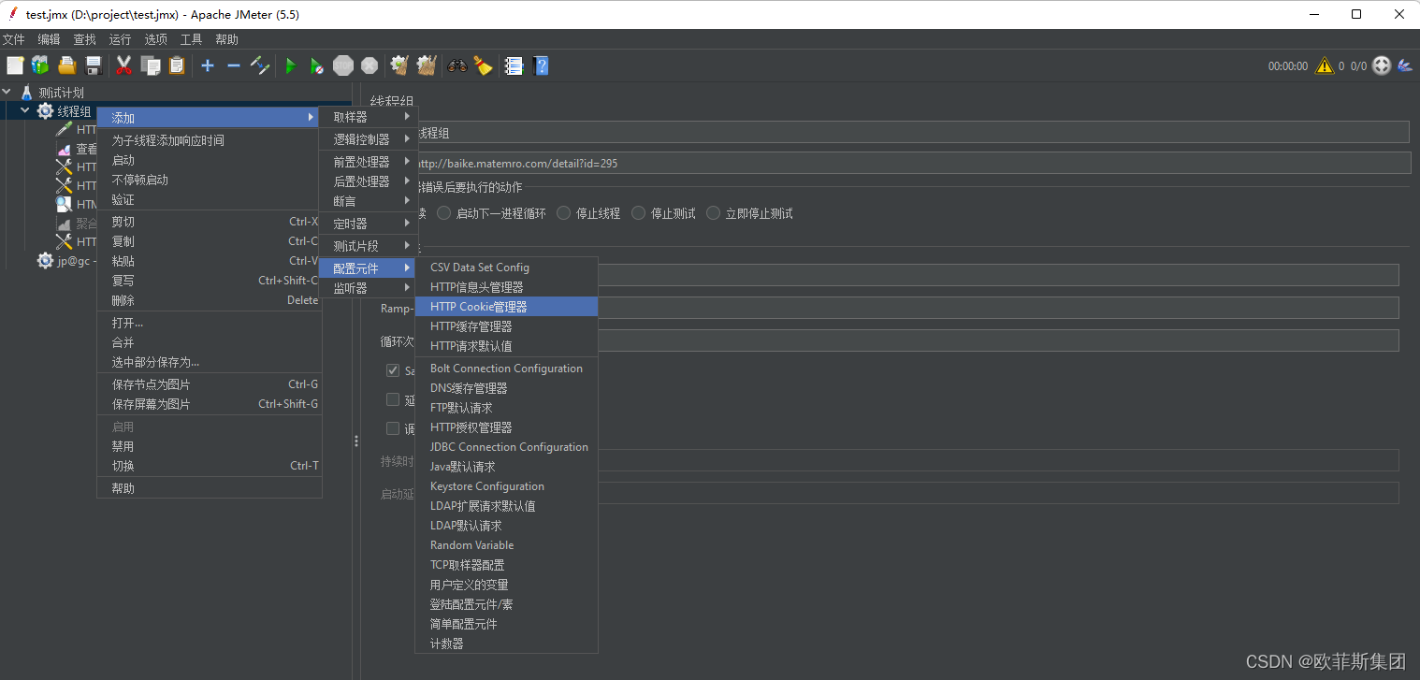Click the Toggle enable/disable pencil icon
Screen dimensions: 1420x680
click(x=260, y=65)
